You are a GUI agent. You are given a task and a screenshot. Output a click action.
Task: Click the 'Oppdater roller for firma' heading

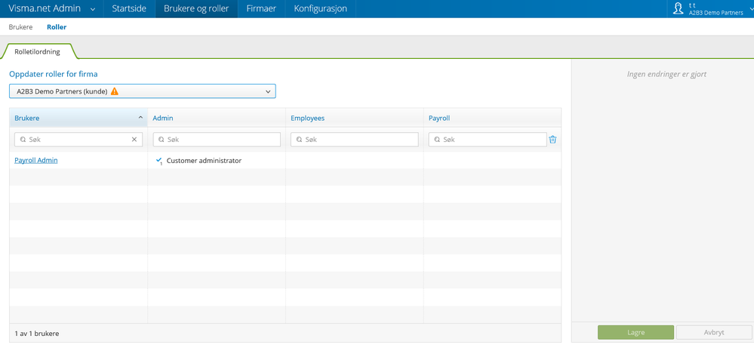54,74
